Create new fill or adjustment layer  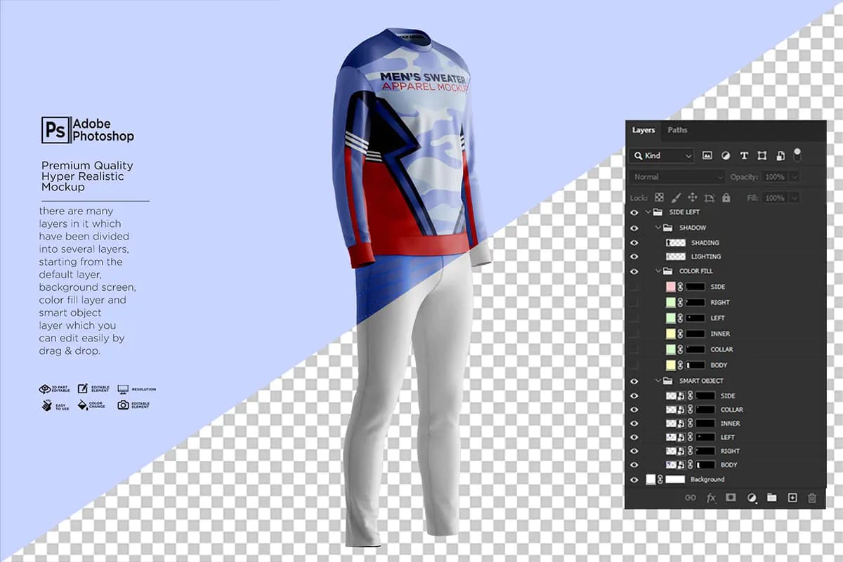click(x=752, y=497)
